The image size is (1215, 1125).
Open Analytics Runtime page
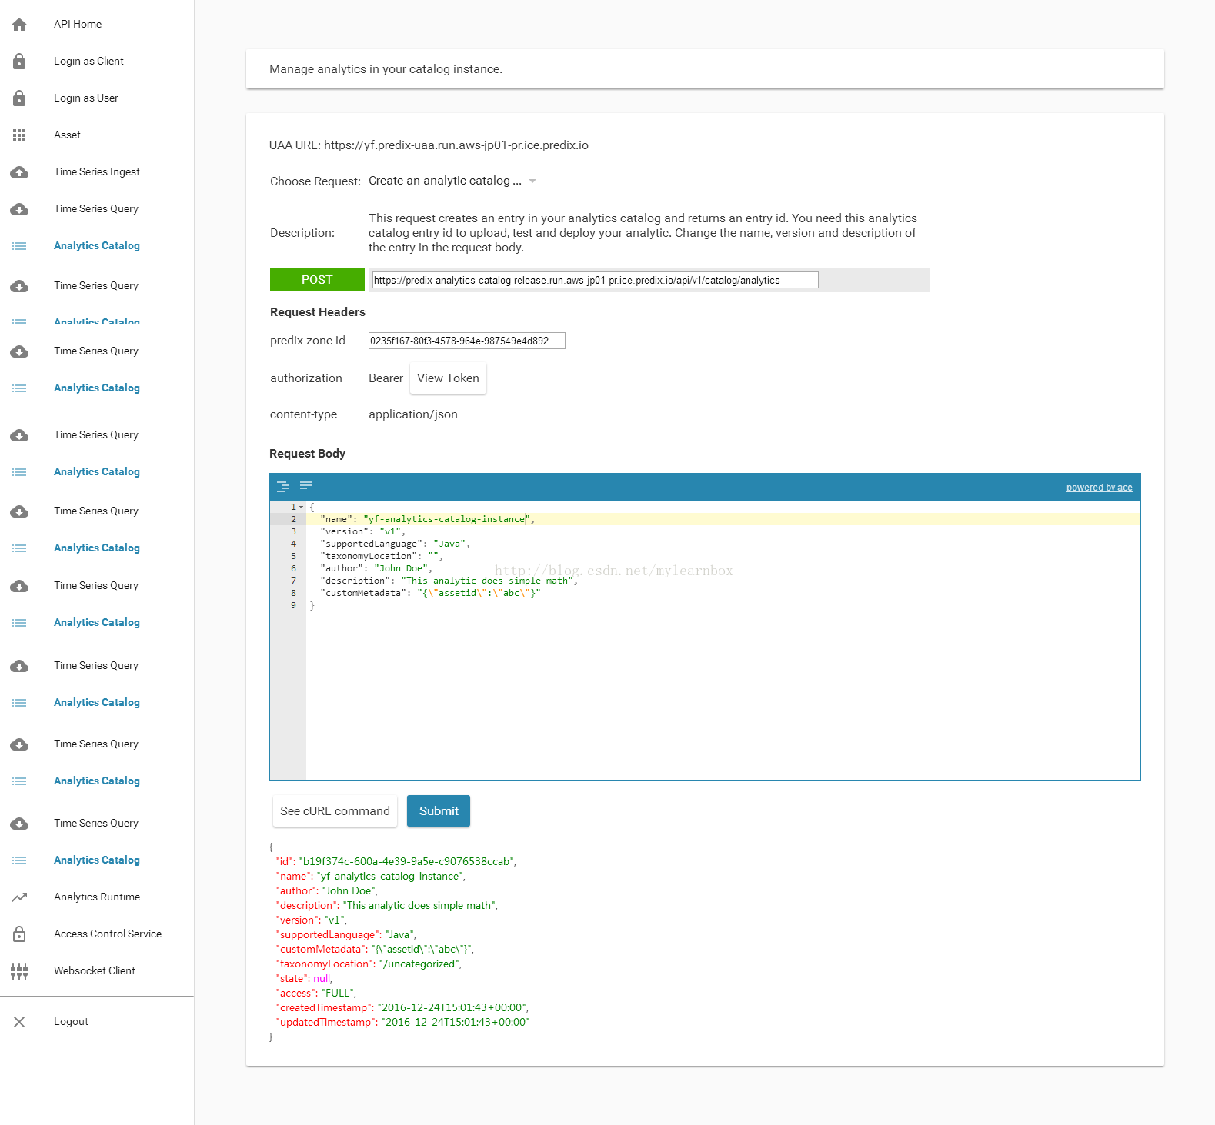point(97,897)
